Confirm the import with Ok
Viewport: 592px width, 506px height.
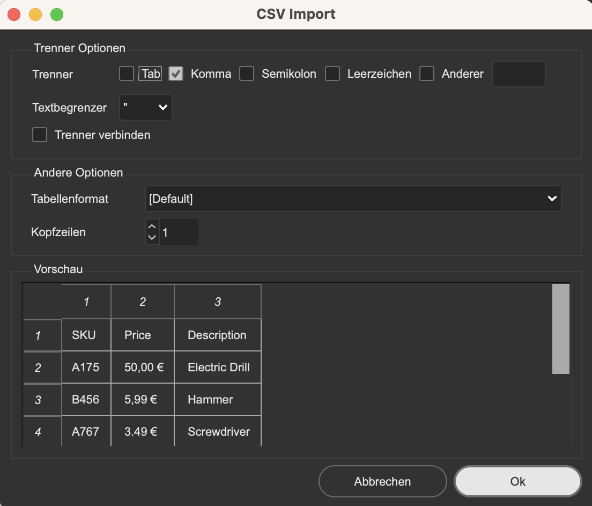[x=517, y=481]
